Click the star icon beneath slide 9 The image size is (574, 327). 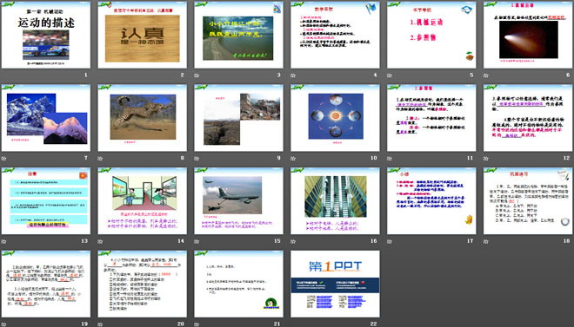pyautogui.click(x=197, y=159)
